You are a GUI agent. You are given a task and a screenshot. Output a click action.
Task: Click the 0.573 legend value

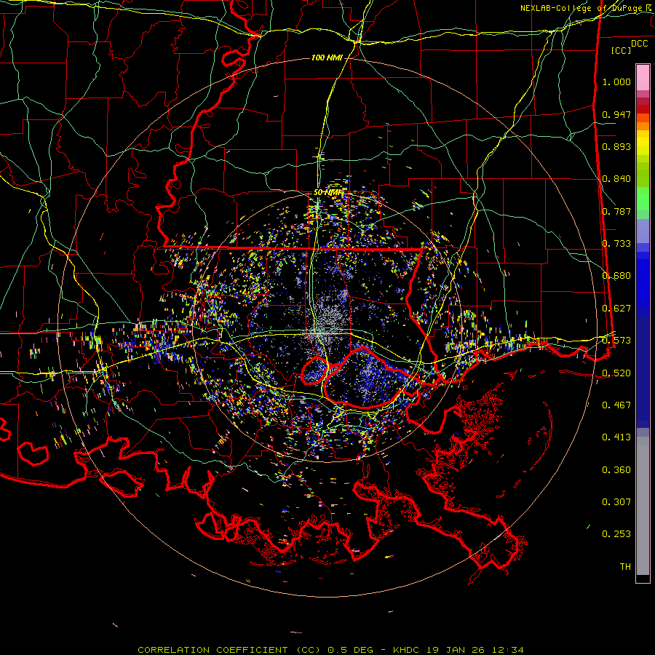pyautogui.click(x=616, y=341)
